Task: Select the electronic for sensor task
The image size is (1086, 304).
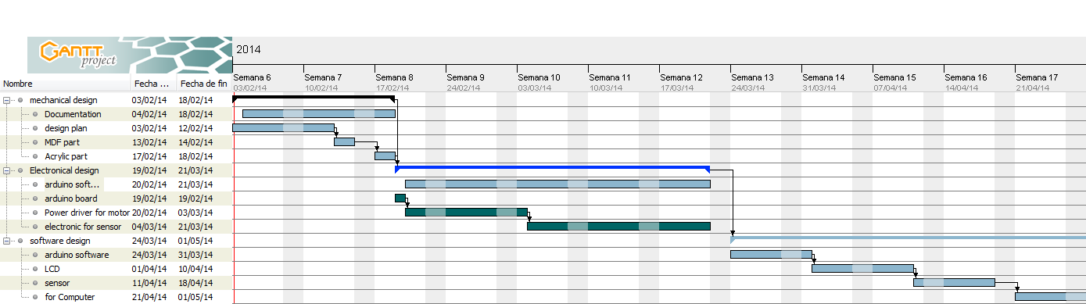Action: click(x=116, y=227)
